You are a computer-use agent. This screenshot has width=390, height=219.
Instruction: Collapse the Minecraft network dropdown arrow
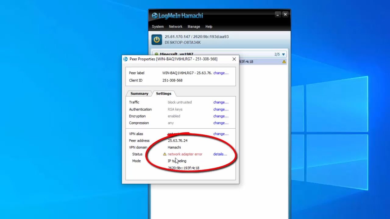283,54
